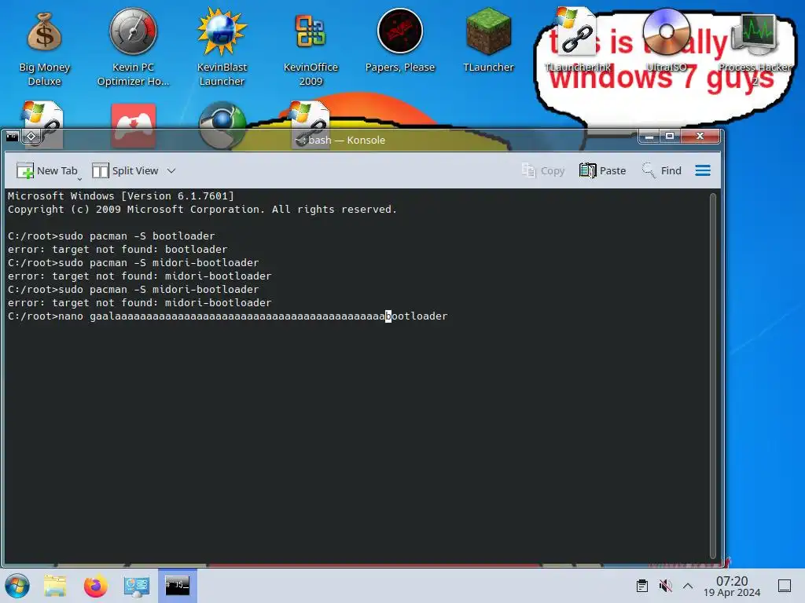
Task: Toggle muted volume tray icon
Action: click(x=665, y=586)
